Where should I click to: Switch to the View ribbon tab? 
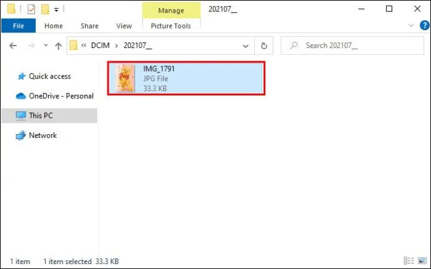point(124,26)
